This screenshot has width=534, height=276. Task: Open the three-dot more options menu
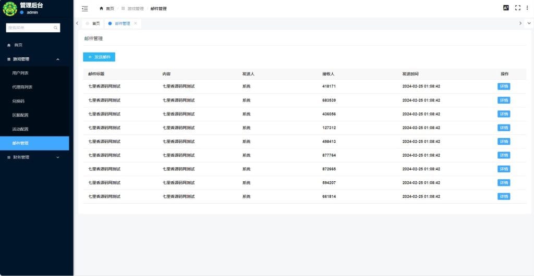coord(528,8)
